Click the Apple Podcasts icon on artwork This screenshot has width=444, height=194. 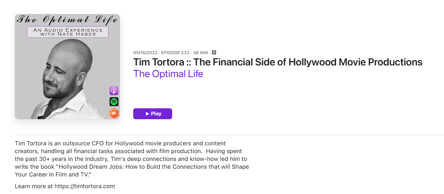(x=114, y=91)
